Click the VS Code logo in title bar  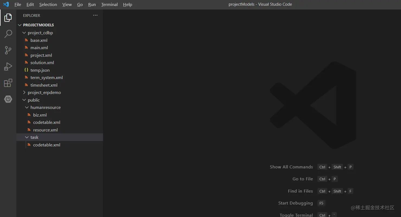click(6, 4)
